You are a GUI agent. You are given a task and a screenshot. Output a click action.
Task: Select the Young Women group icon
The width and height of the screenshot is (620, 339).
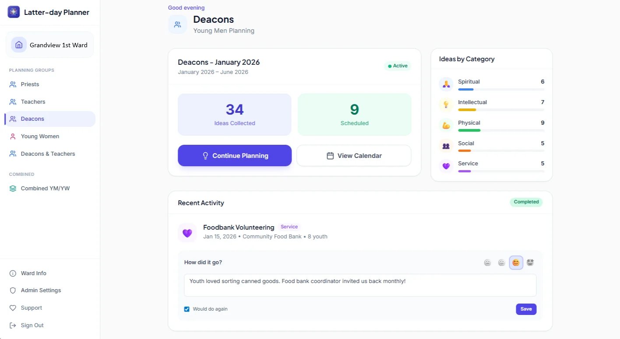pyautogui.click(x=12, y=136)
